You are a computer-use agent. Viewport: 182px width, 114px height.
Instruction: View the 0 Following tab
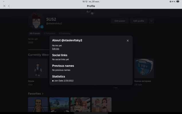(65, 33)
